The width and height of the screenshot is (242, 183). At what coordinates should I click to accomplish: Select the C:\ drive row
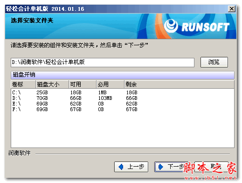[x=123, y=92]
